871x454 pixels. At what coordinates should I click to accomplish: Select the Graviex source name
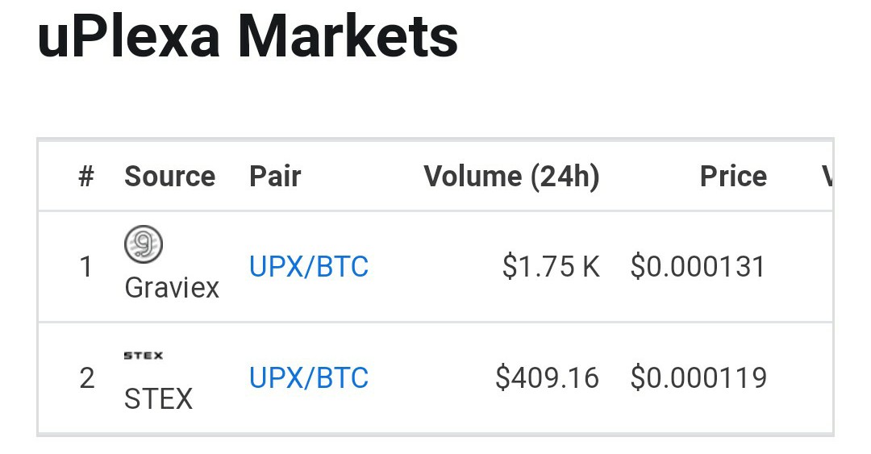pos(172,289)
